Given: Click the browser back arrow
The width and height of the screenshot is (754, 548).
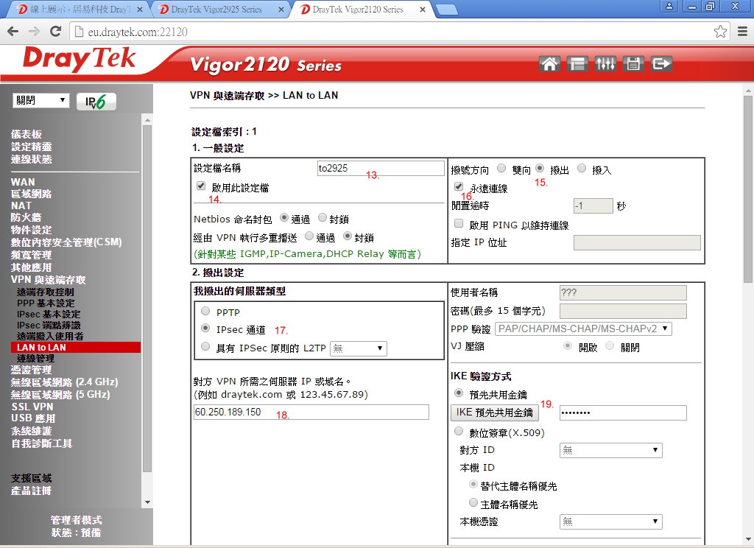Looking at the screenshot, I should 13,32.
